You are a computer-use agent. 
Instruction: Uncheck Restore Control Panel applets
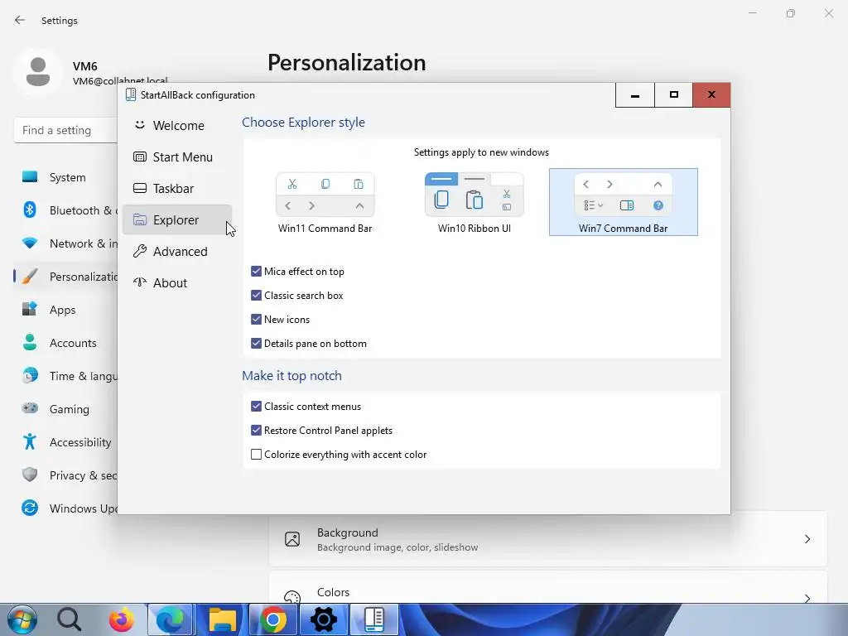coord(257,431)
